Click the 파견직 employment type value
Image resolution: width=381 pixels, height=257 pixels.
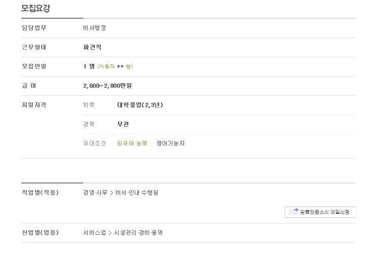point(92,47)
